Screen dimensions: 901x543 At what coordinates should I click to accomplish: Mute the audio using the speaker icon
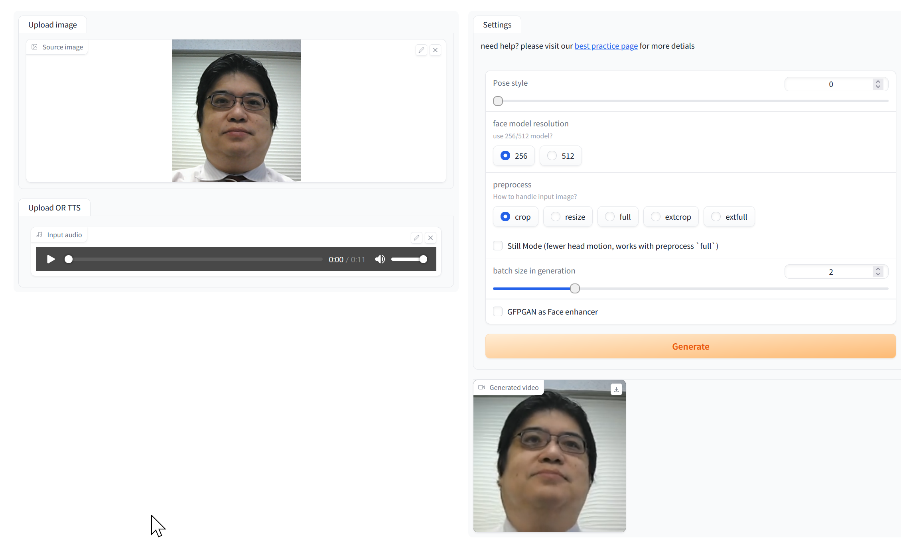pyautogui.click(x=380, y=259)
